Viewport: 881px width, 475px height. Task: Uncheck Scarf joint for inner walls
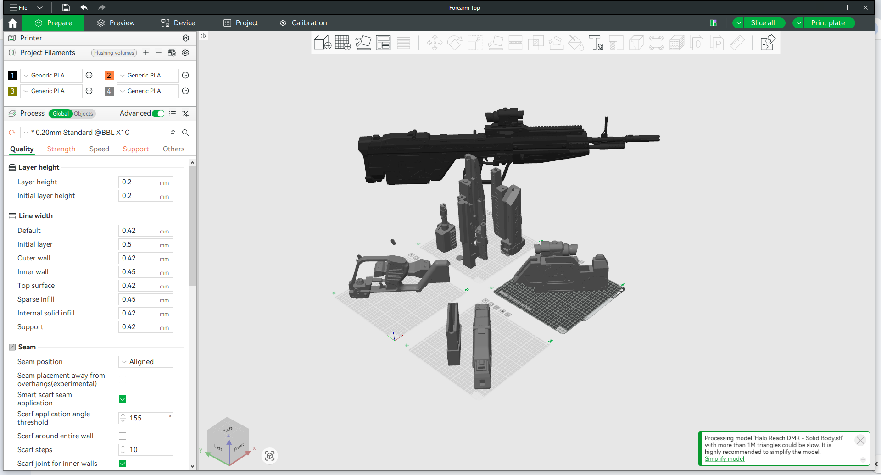click(123, 464)
